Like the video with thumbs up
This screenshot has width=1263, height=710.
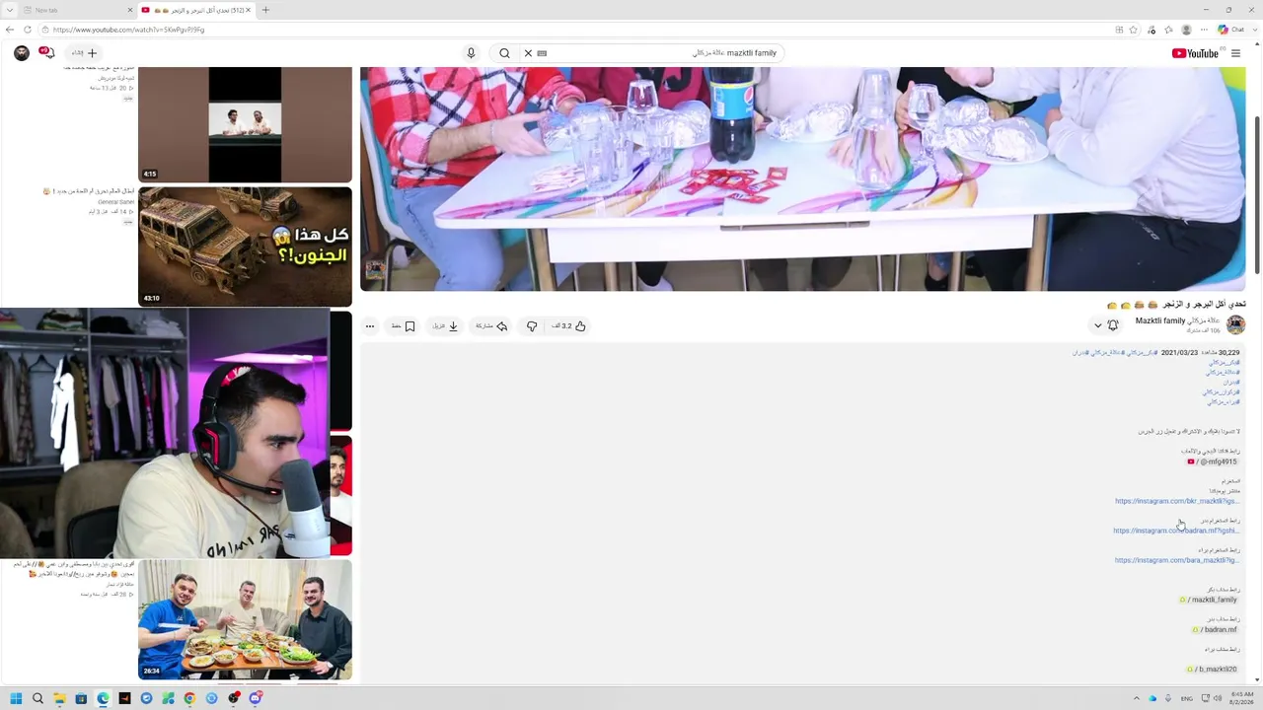click(569, 326)
